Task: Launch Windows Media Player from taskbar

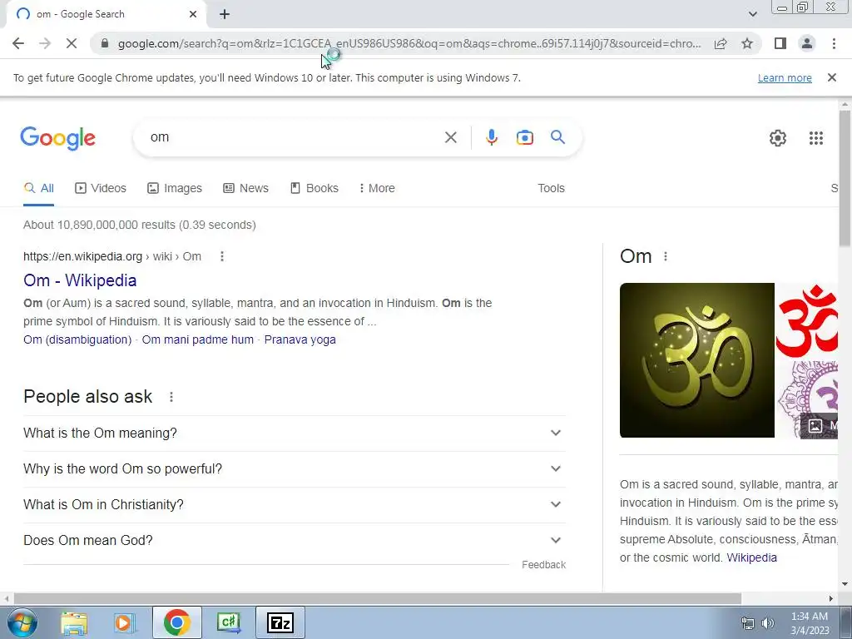Action: click(x=124, y=622)
